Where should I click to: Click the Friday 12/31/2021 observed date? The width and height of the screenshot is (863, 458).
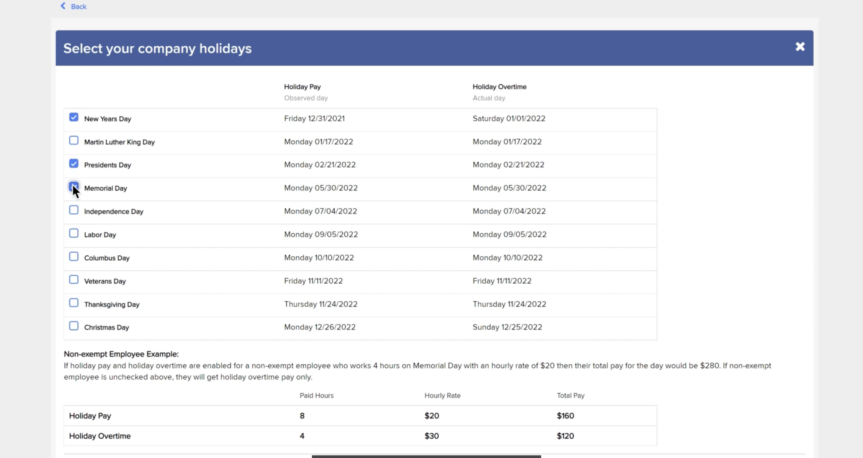[x=314, y=118]
